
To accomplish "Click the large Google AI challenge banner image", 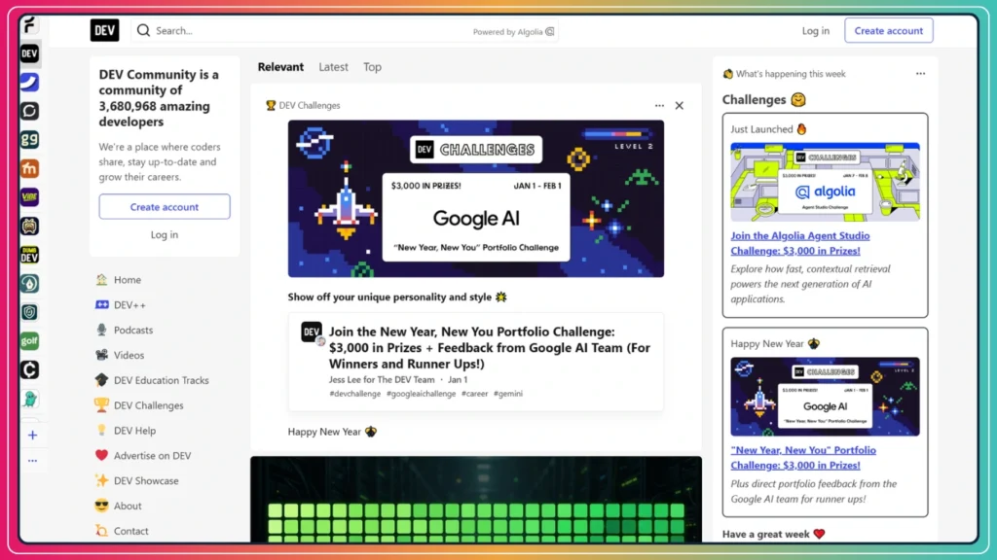I will pyautogui.click(x=475, y=198).
